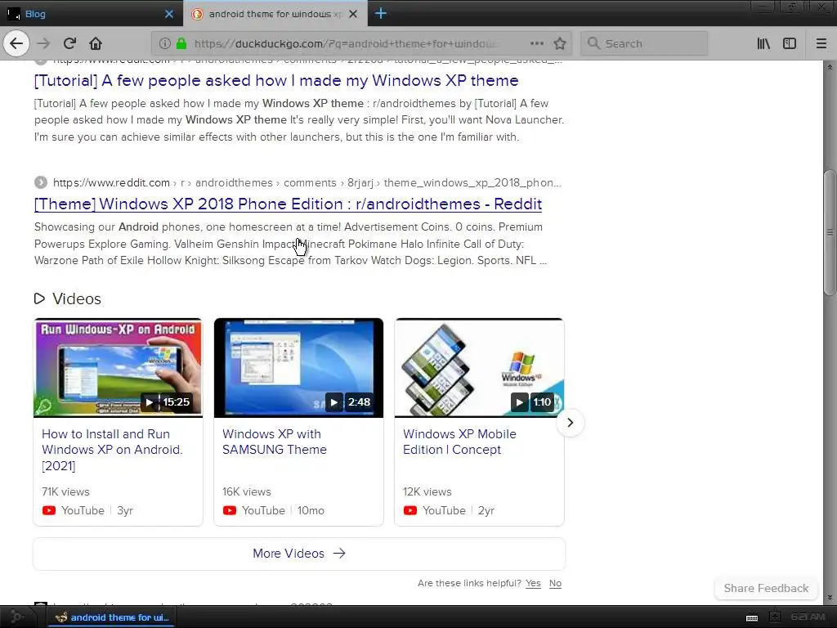Show next videos with carousel arrow
837x628 pixels.
coord(570,423)
